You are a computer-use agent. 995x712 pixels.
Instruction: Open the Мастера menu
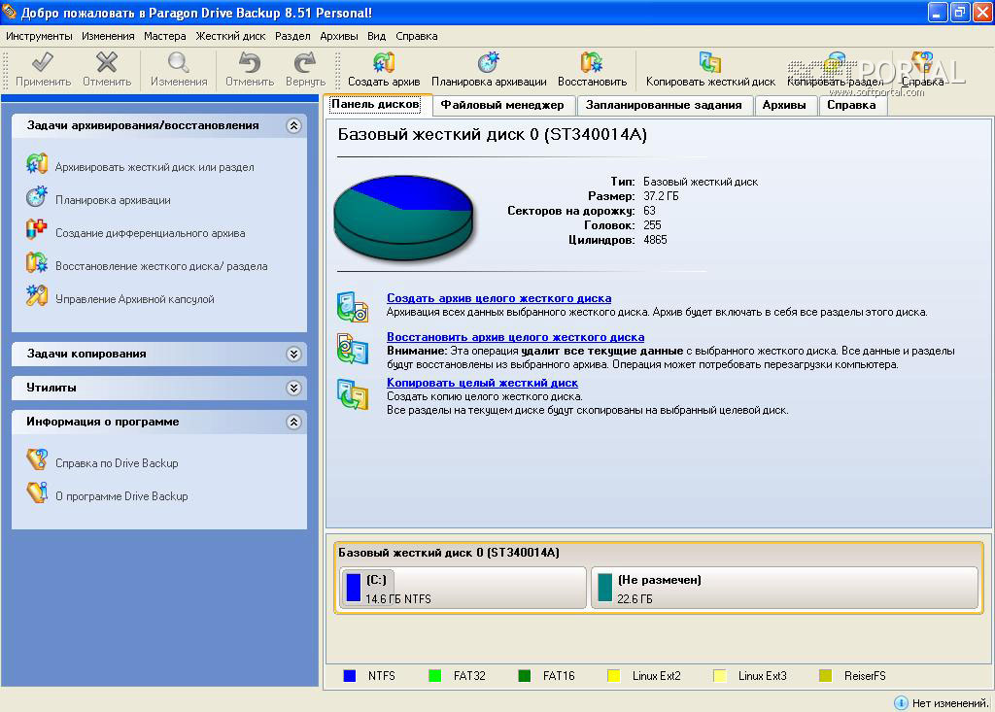tap(165, 36)
